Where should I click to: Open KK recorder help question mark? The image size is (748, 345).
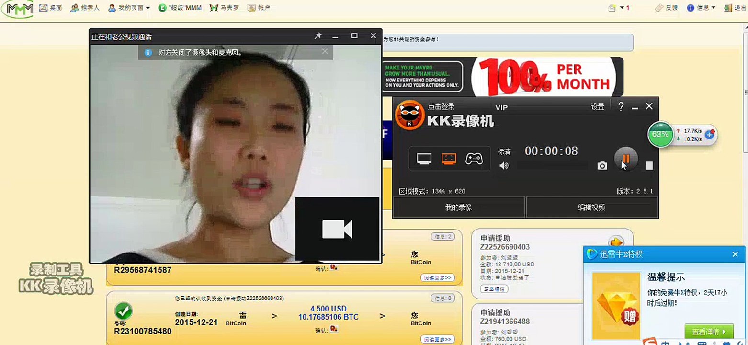tap(621, 106)
